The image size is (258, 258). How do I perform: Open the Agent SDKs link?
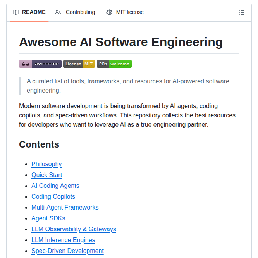coord(48,218)
